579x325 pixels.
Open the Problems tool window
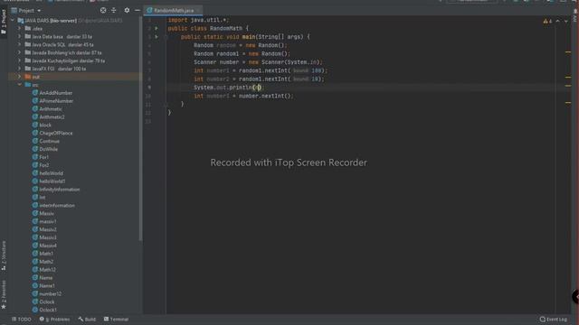pos(54,319)
